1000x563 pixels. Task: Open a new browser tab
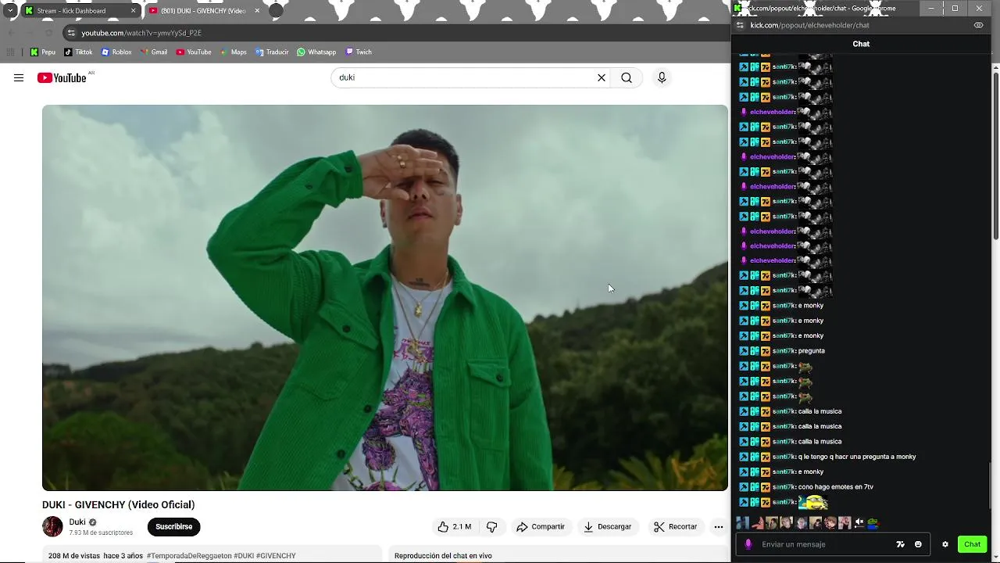[x=276, y=11]
